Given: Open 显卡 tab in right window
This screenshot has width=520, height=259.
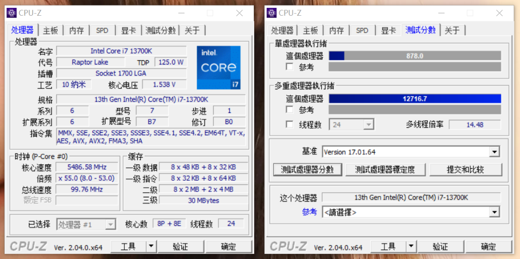Looking at the screenshot, I should pyautogui.click(x=388, y=31).
